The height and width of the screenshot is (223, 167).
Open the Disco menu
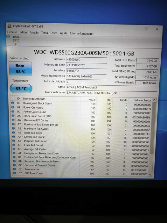coord(54,33)
